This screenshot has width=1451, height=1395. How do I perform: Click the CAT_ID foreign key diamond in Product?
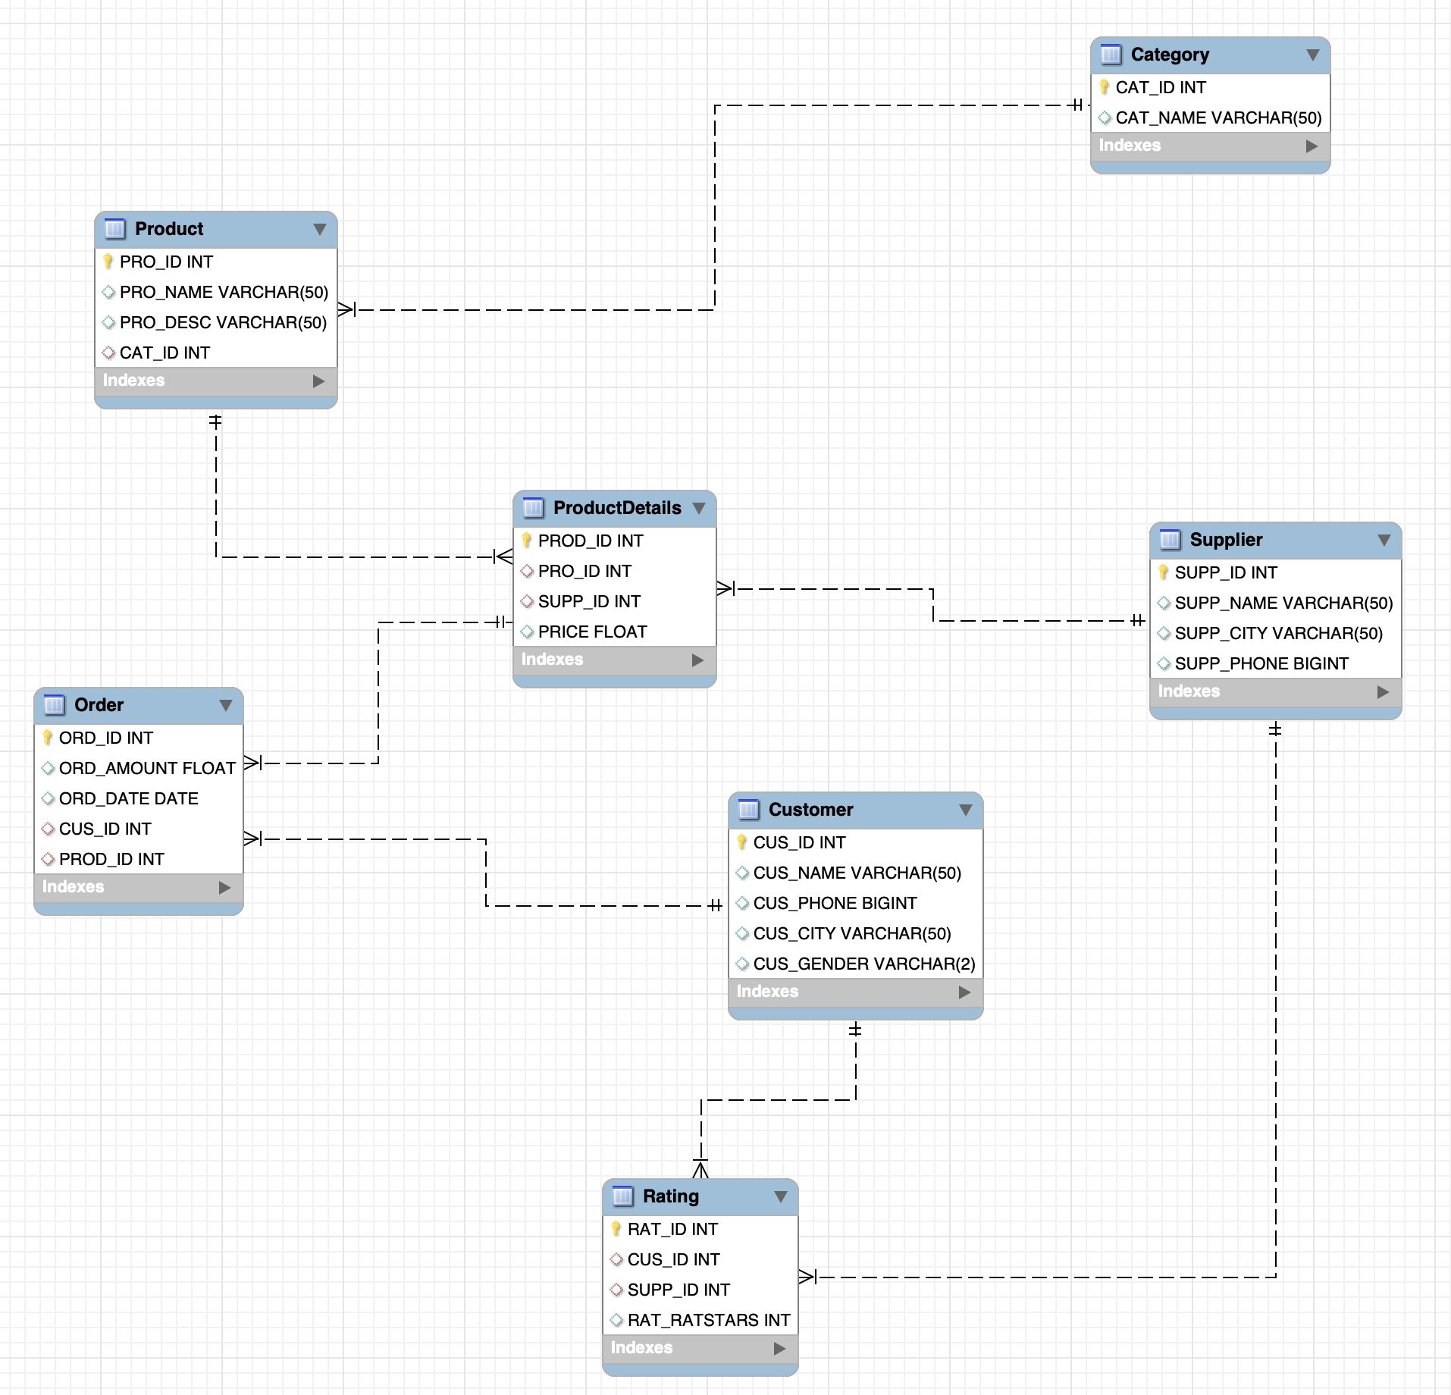tap(108, 353)
